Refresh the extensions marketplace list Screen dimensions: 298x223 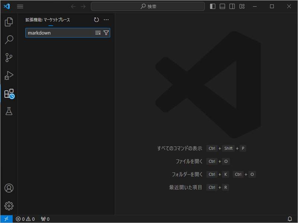(96, 20)
